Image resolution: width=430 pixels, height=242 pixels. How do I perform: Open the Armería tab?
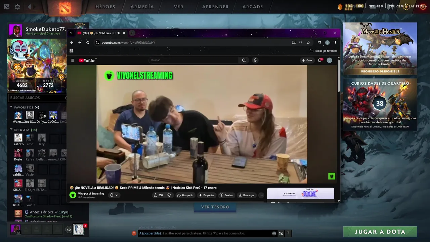tap(142, 7)
